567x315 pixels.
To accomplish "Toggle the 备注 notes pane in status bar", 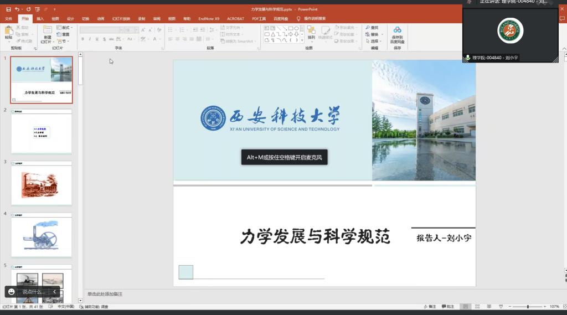I will [430, 307].
